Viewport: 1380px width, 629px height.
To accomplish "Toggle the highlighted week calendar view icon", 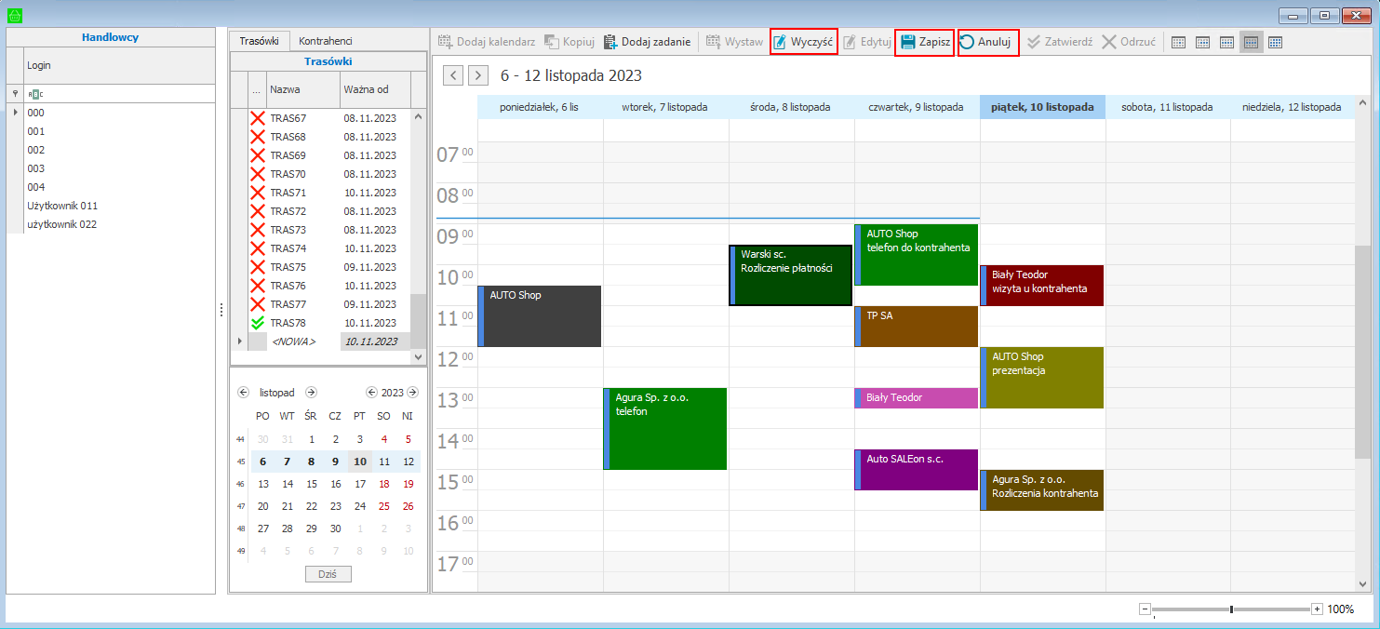I will 1251,42.
